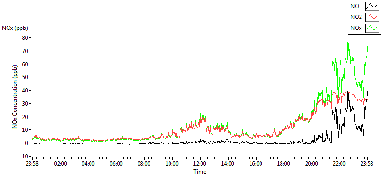Open the NO2 plot legend red line icon

pyautogui.click(x=372, y=17)
